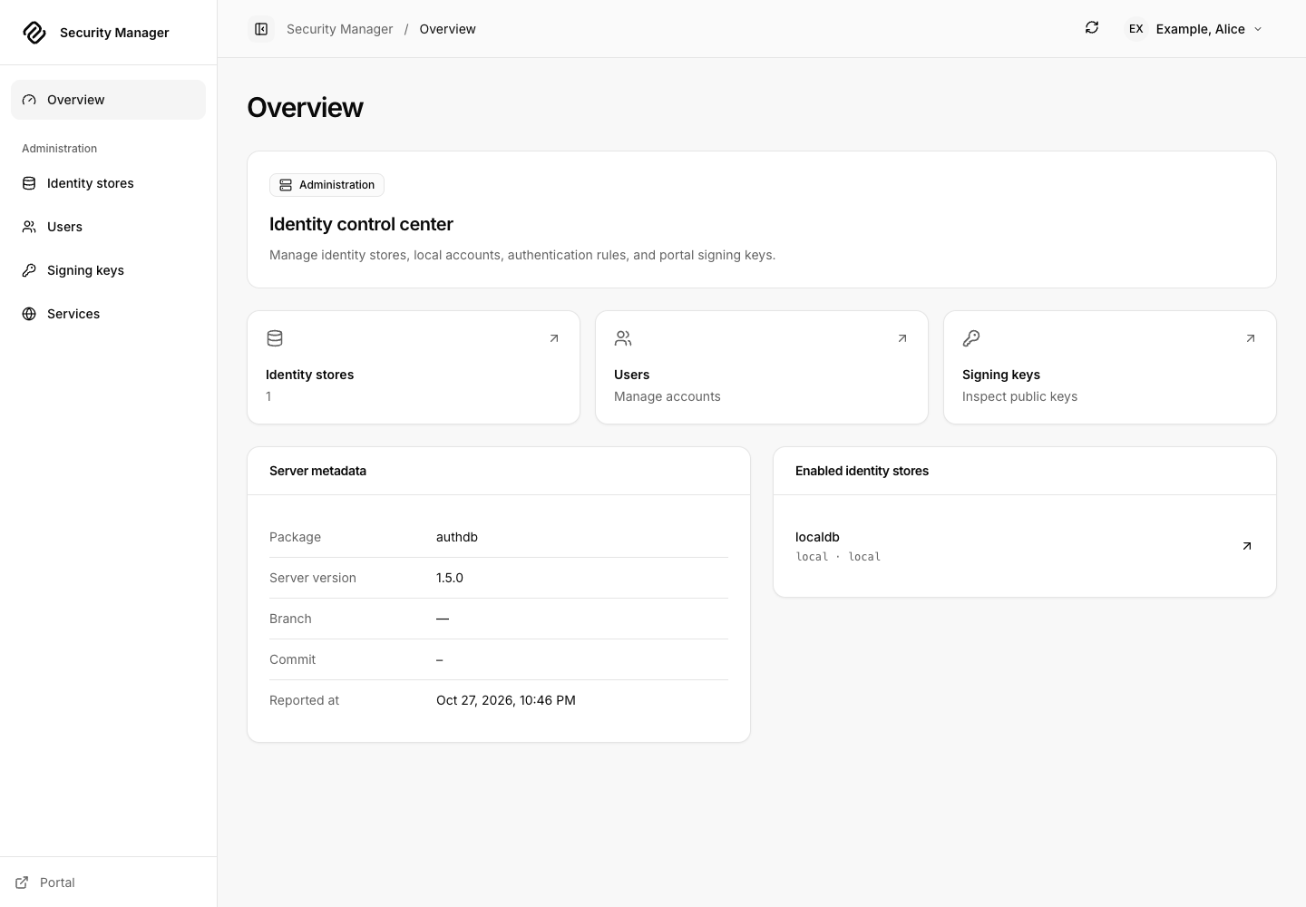Click Inspect public keys on Signing keys card

[x=1020, y=396]
